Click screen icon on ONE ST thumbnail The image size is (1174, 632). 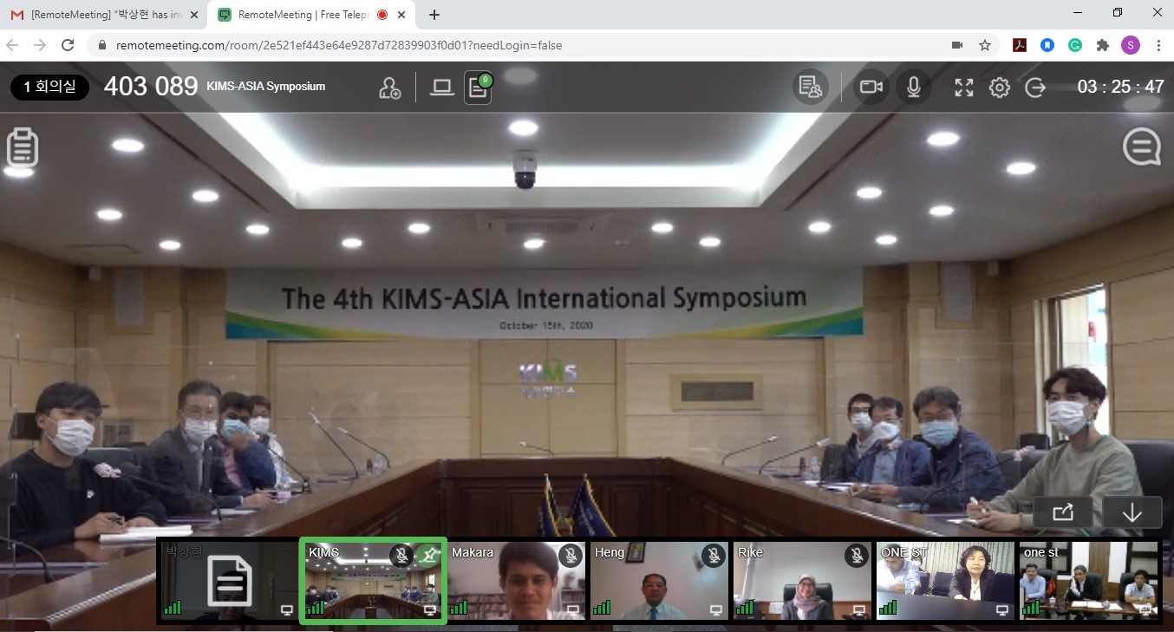pos(1001,609)
